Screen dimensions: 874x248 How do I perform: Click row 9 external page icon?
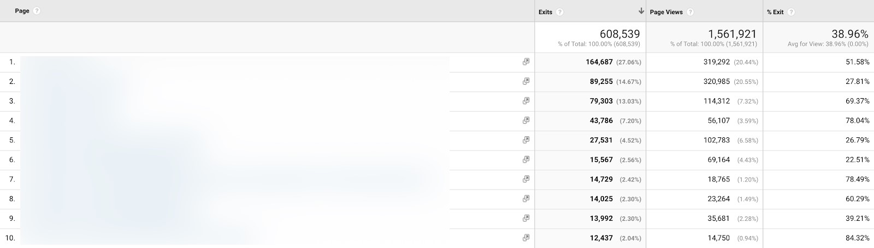click(x=526, y=218)
